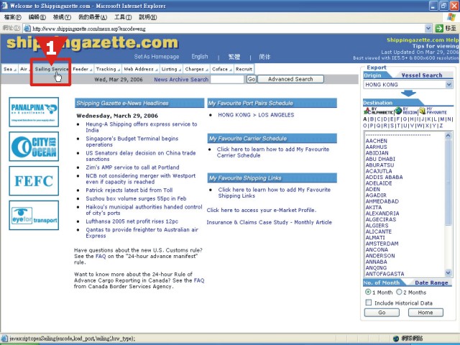Click the Home button

point(425,313)
